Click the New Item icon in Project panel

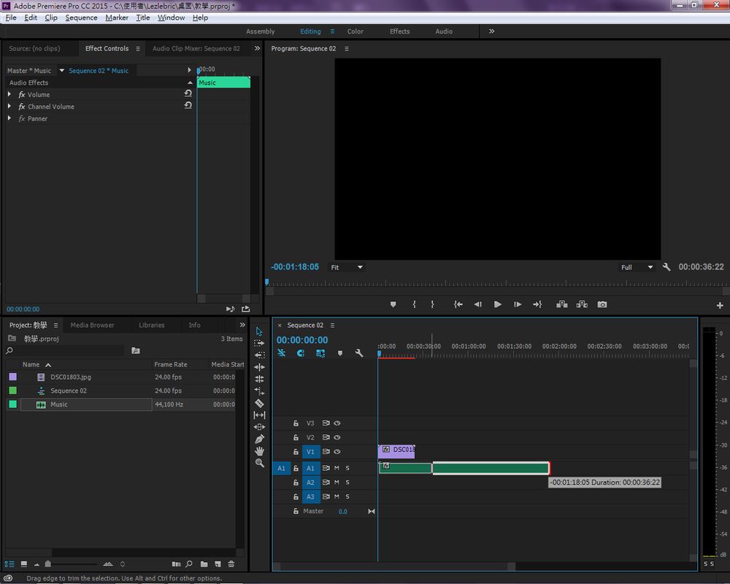click(218, 564)
